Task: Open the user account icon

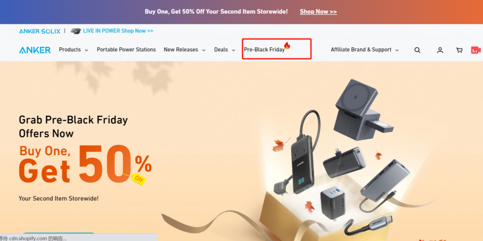Action: (x=440, y=50)
